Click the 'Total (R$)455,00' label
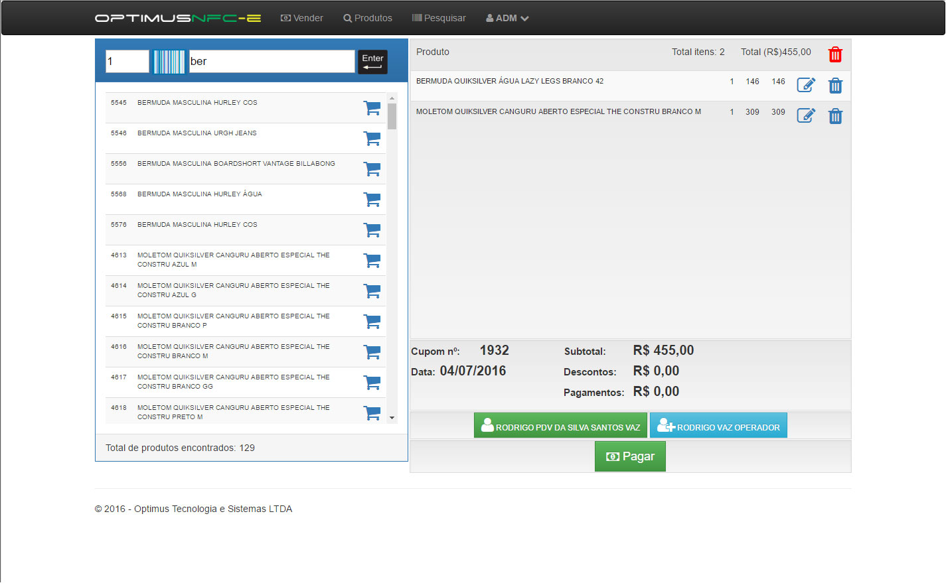This screenshot has height=585, width=946. pos(776,52)
